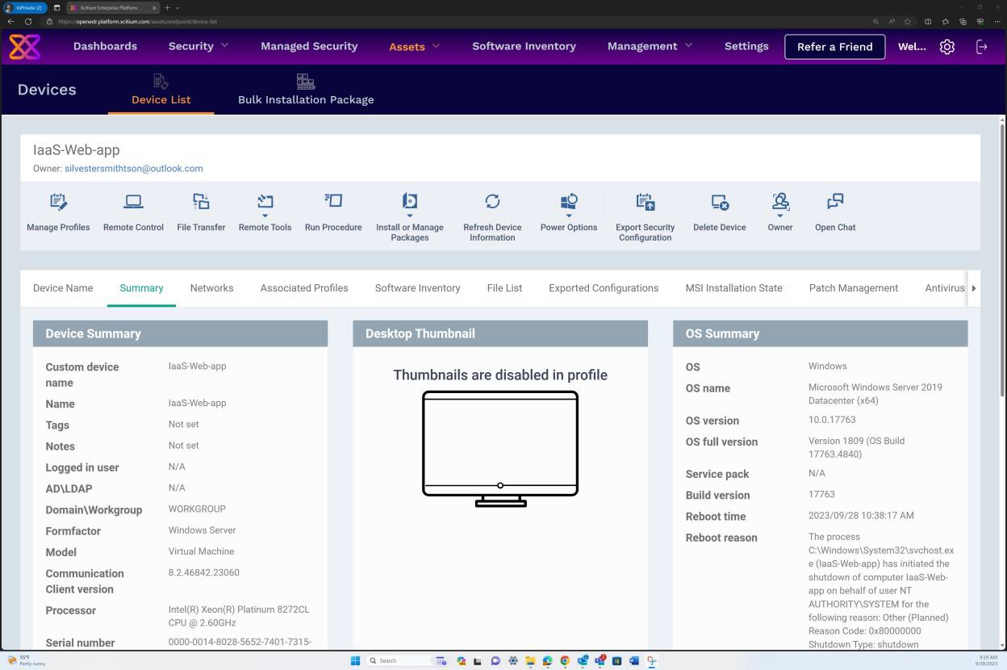The width and height of the screenshot is (1007, 670).
Task: Open platform settings gear icon
Action: (946, 47)
